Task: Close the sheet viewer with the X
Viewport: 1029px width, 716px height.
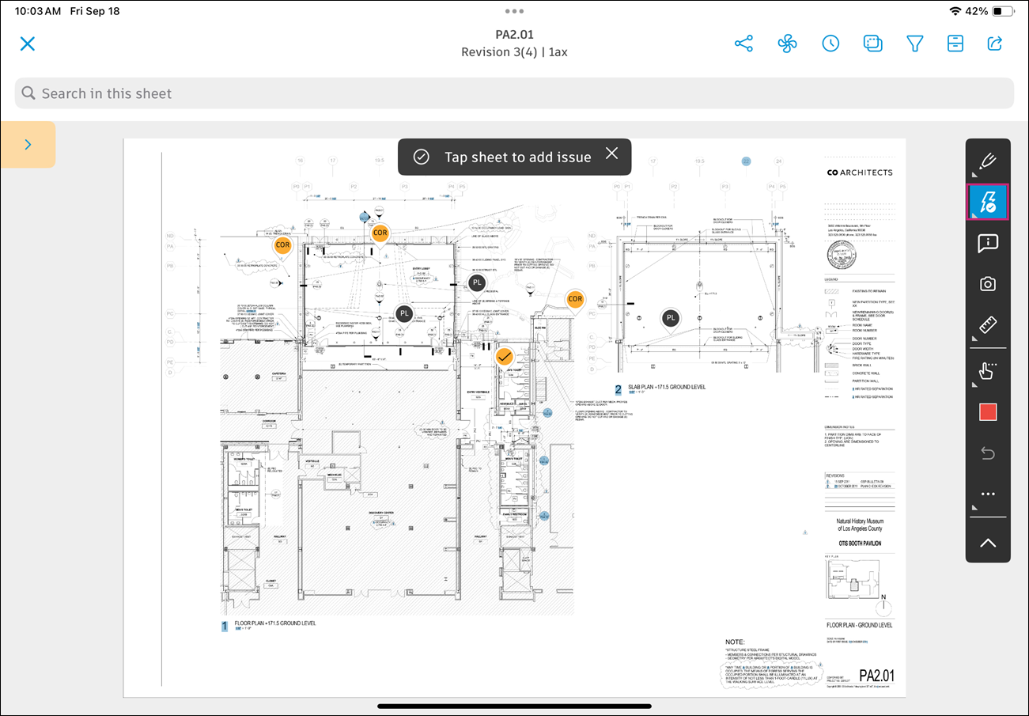Action: 28,44
